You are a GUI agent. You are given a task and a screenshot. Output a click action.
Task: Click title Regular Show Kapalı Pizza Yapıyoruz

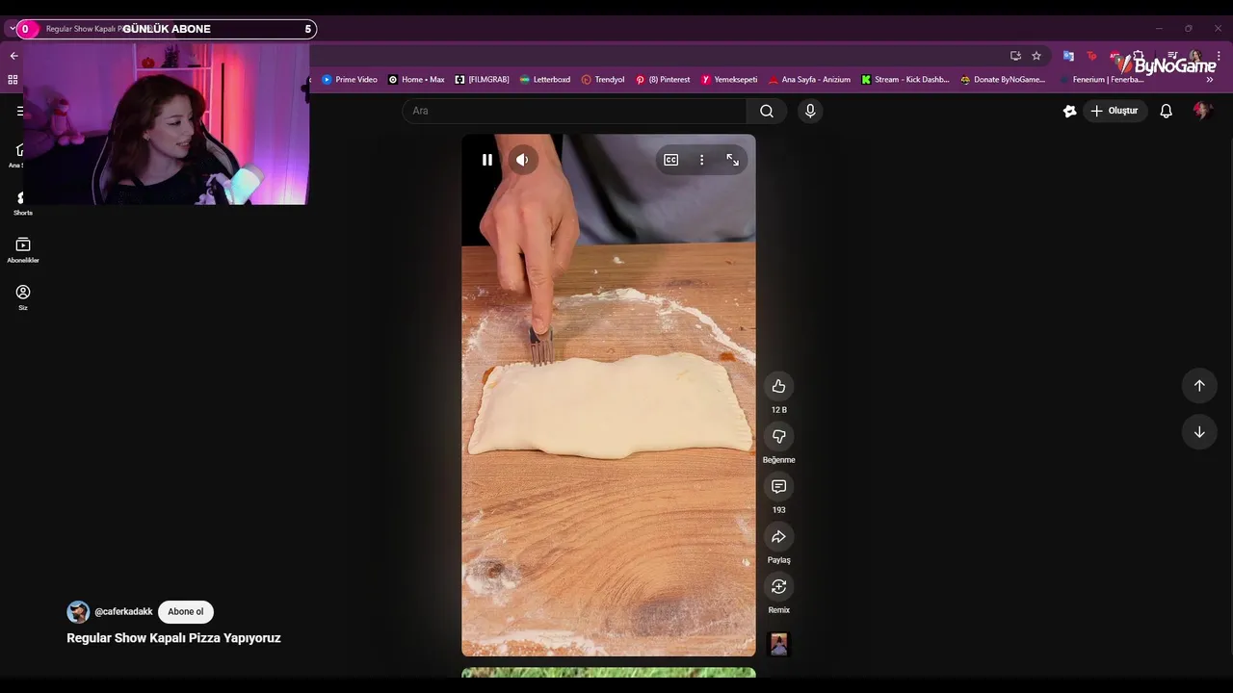pos(173,638)
